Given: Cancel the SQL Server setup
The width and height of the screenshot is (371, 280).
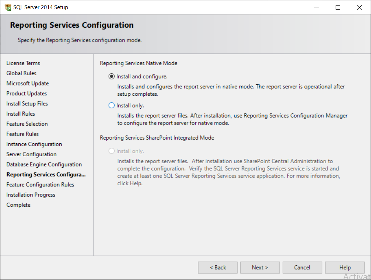Looking at the screenshot, I should click(302, 267).
